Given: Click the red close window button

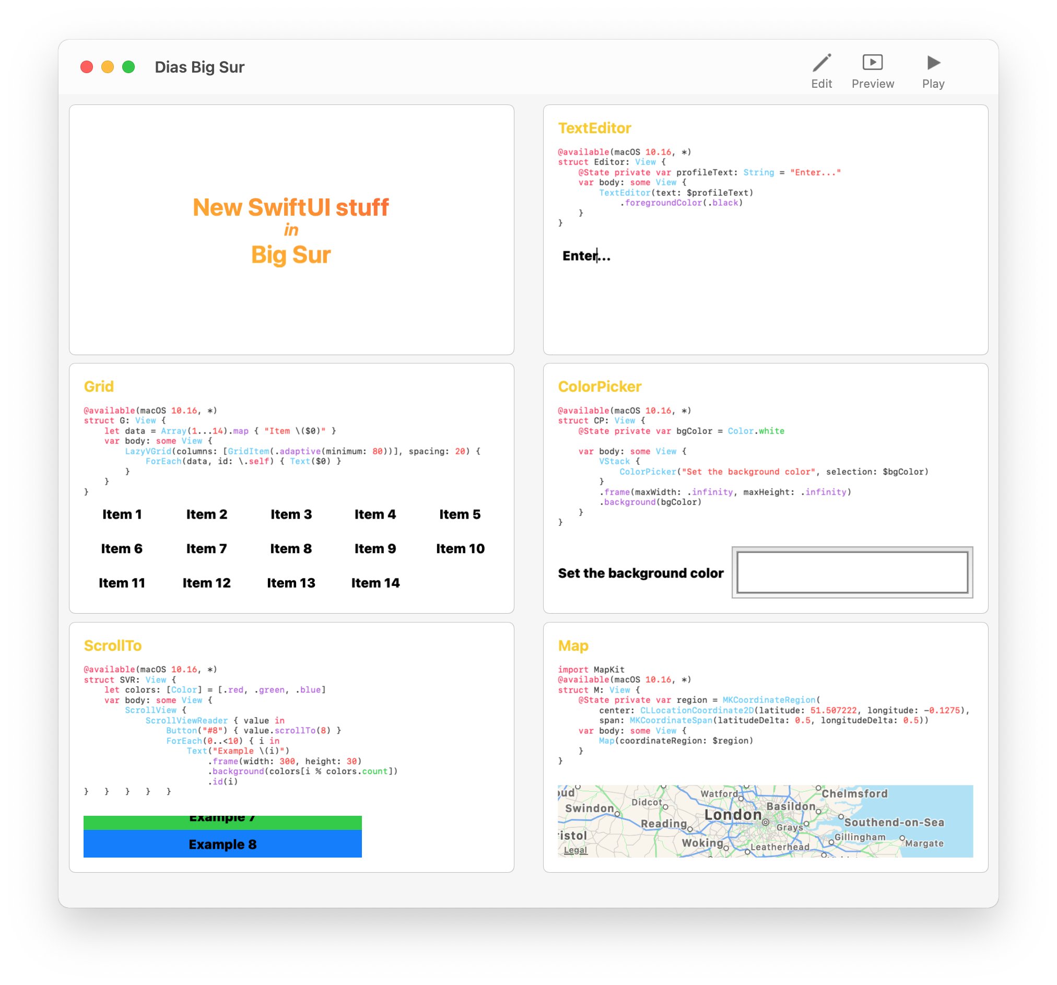Looking at the screenshot, I should (87, 67).
